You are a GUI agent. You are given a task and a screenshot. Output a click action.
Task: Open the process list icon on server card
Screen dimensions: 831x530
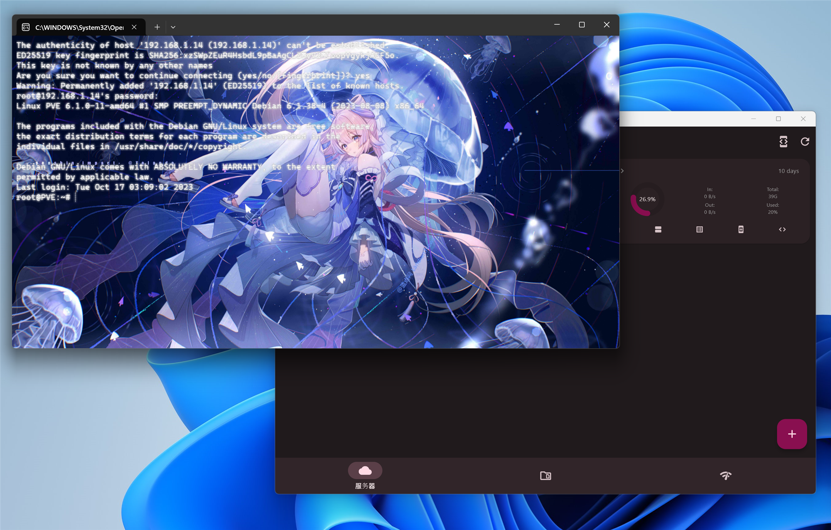click(699, 229)
